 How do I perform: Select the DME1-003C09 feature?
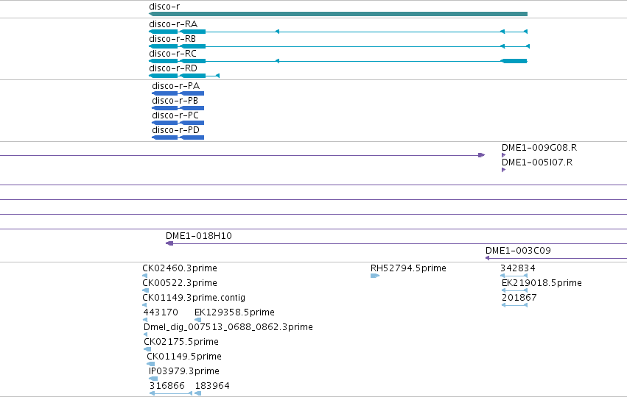[556, 258]
